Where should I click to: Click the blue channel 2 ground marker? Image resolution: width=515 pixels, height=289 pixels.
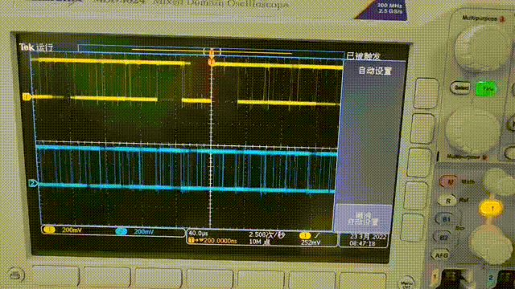pos(33,183)
